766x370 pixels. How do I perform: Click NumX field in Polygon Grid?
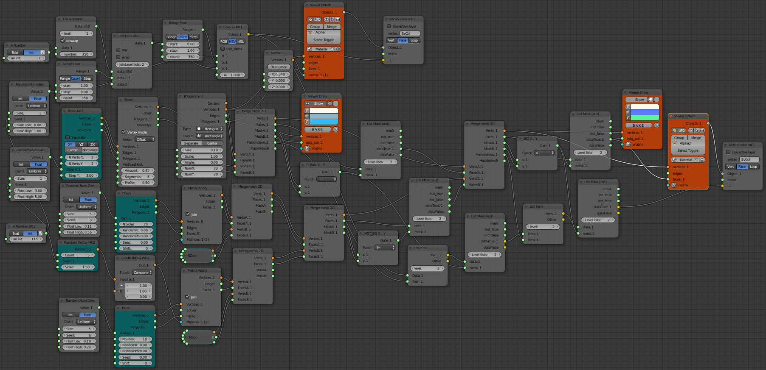pos(202,168)
